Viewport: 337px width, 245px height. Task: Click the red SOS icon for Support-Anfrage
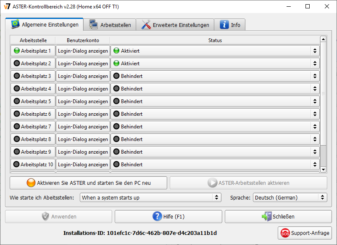coord(285,233)
